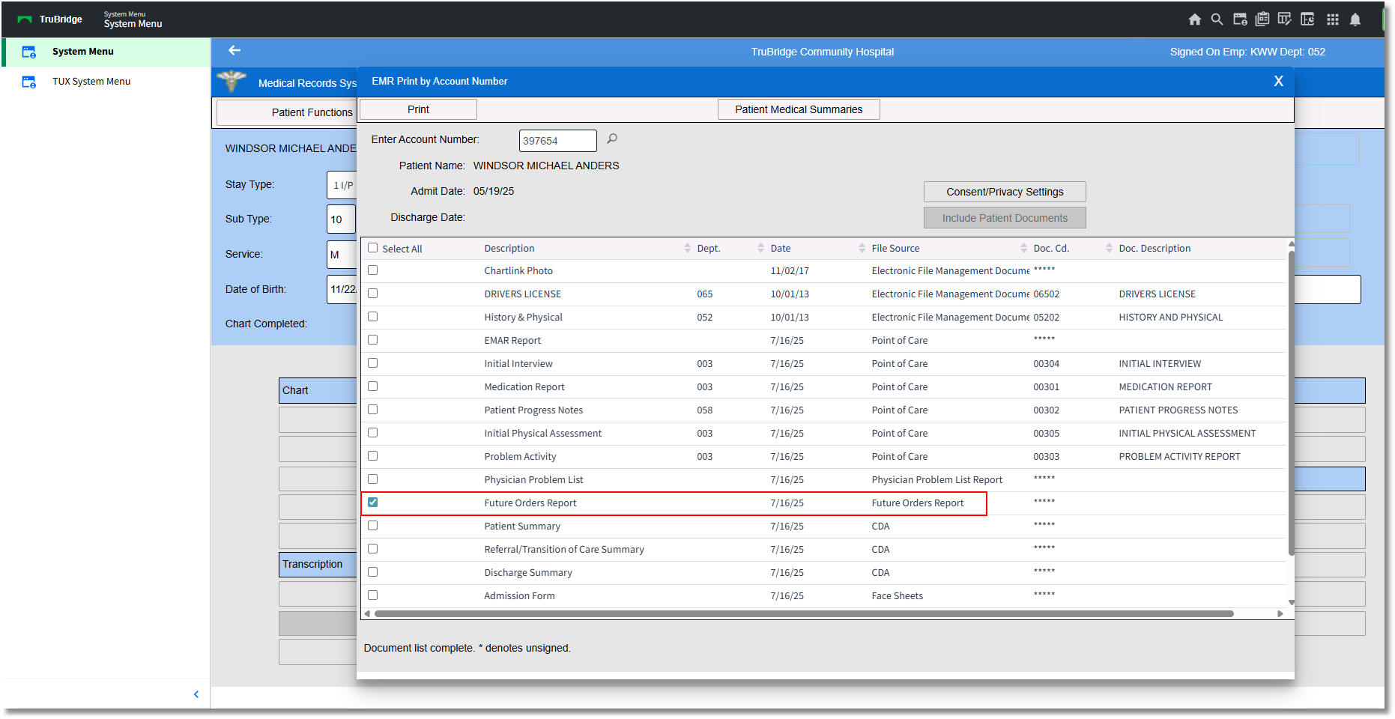Click the account number lookup magnifier
This screenshot has width=1395, height=719.
pos(612,139)
